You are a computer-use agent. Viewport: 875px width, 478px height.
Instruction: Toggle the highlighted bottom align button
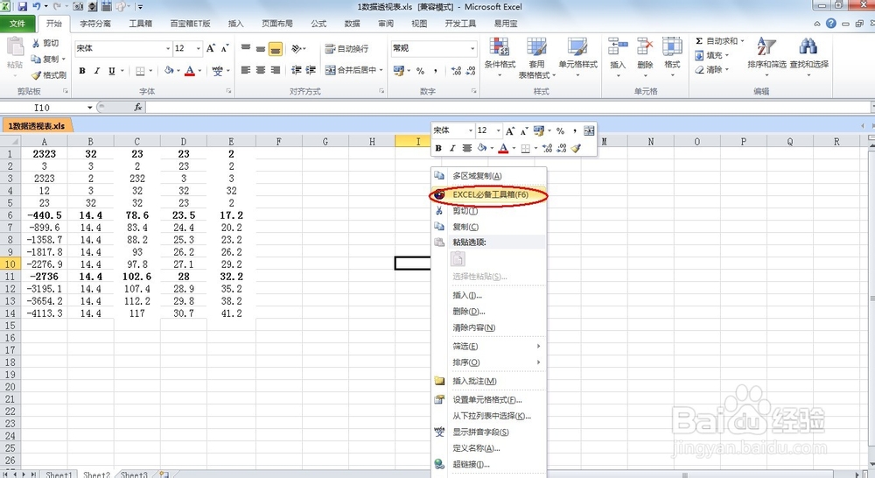[276, 49]
